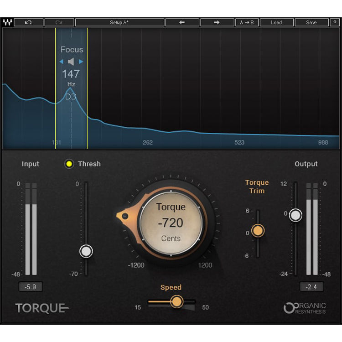This screenshot has height=342, width=342.
Task: Click the Torque -720 cents dial
Action: pyautogui.click(x=171, y=223)
